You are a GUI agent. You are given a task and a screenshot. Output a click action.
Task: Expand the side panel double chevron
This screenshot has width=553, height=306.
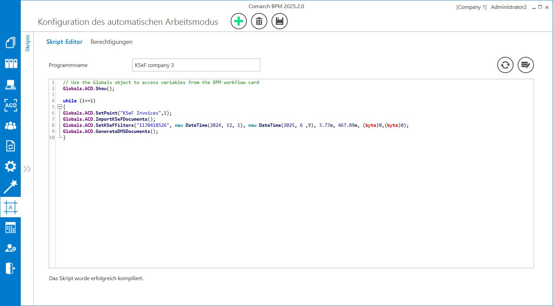(27, 169)
